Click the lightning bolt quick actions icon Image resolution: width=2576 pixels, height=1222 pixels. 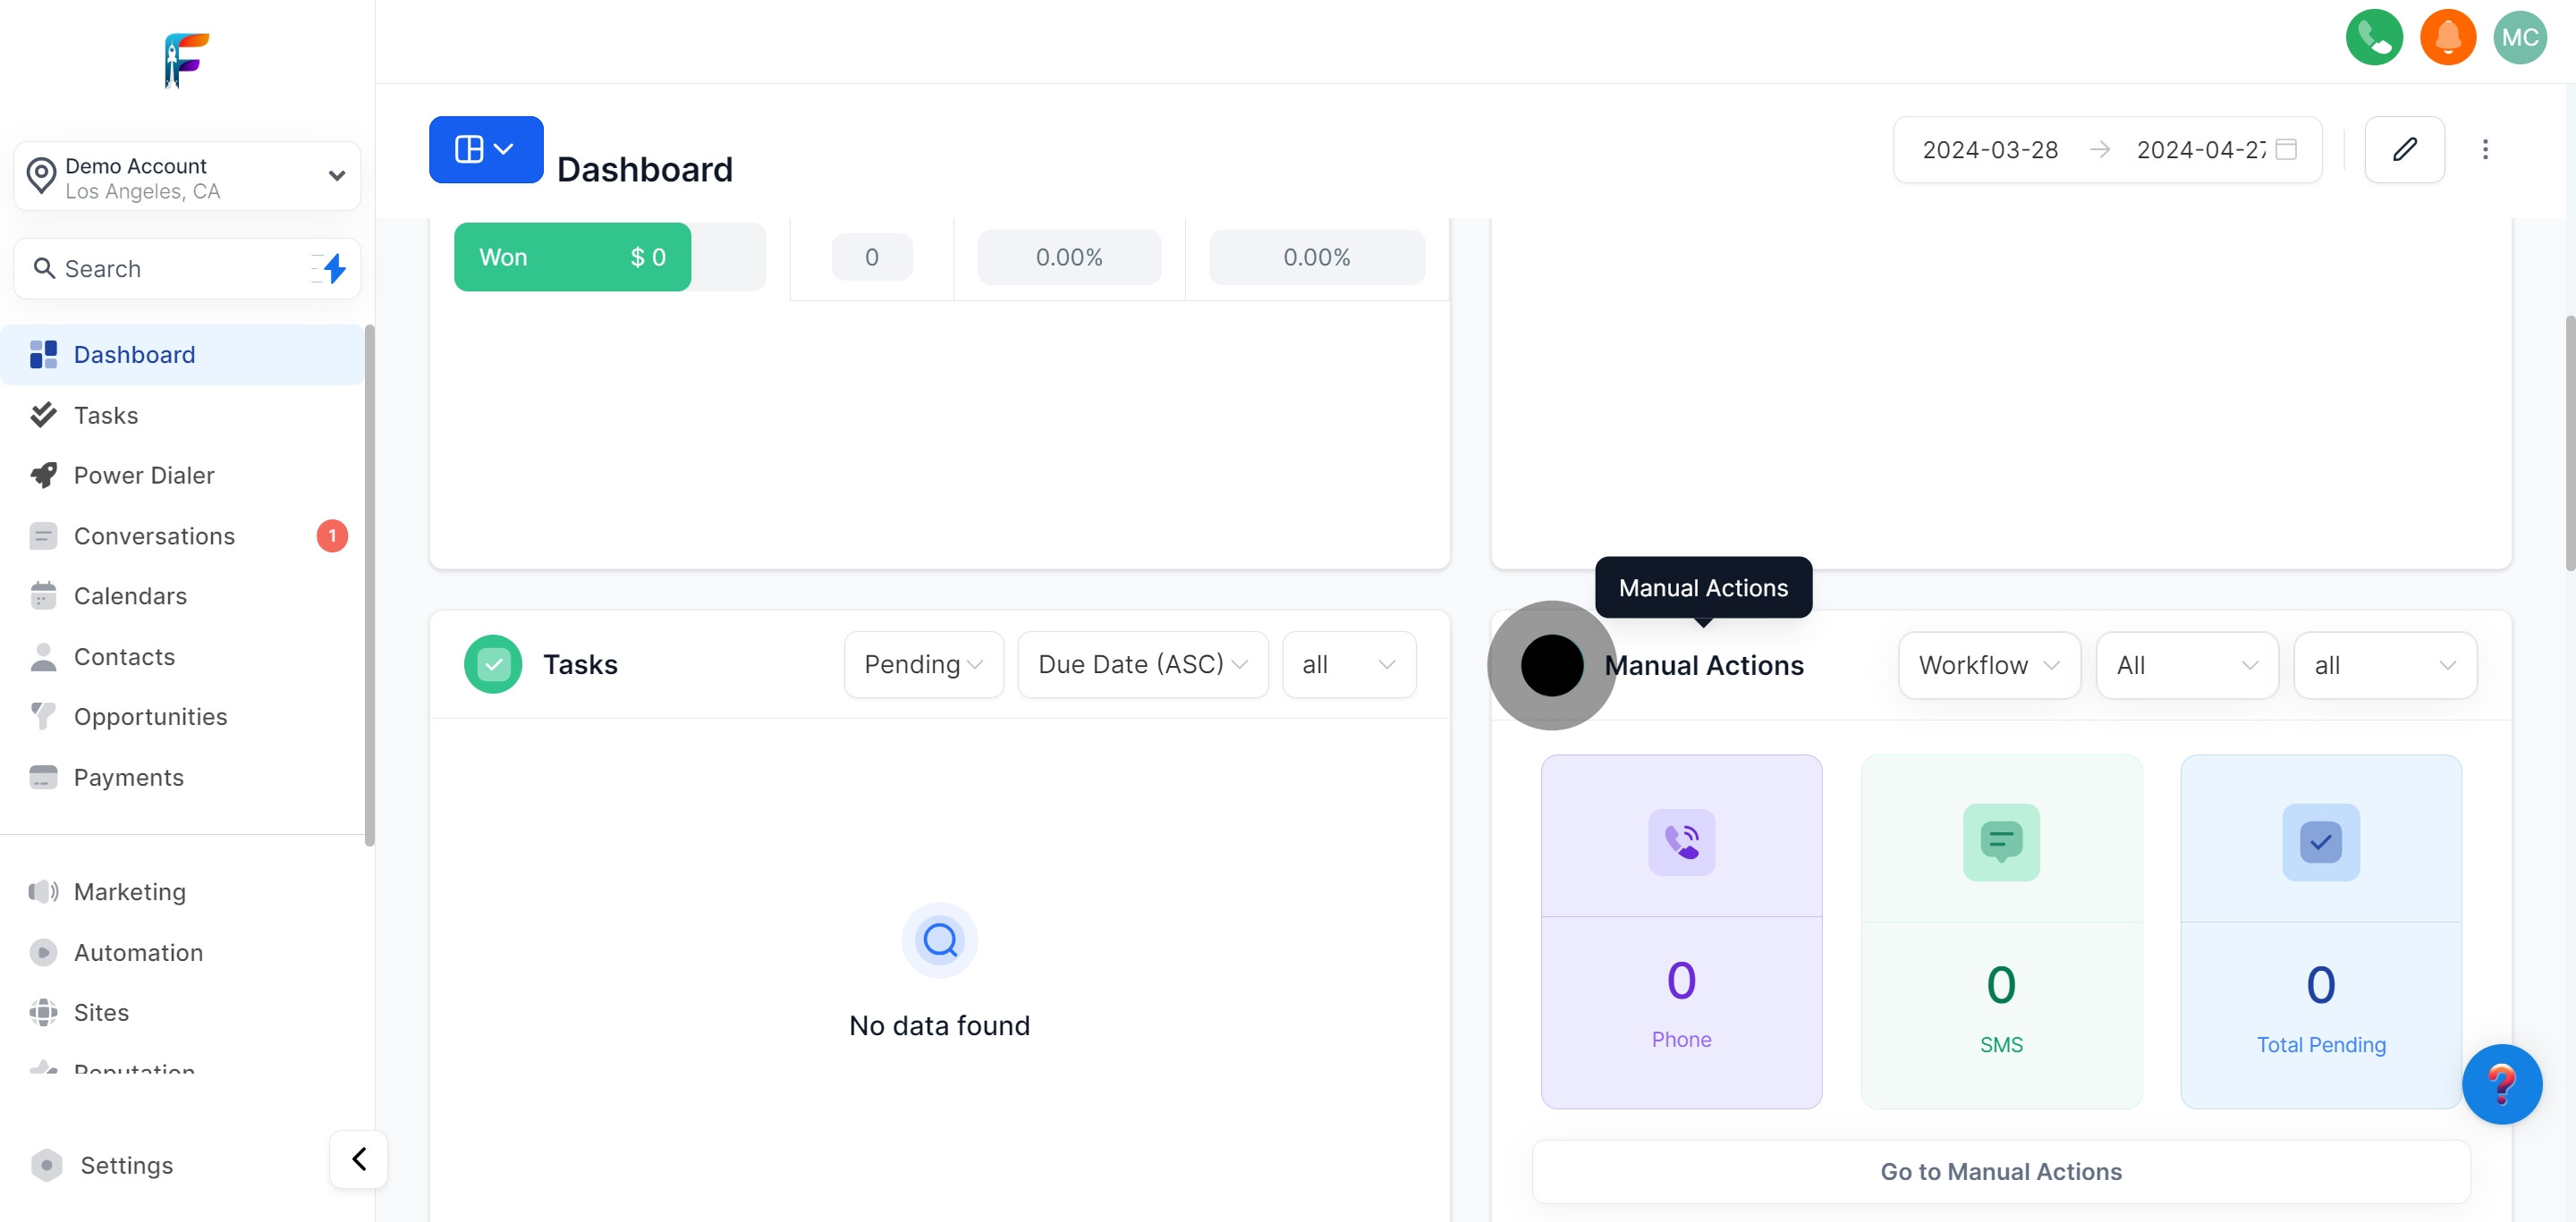click(x=334, y=268)
